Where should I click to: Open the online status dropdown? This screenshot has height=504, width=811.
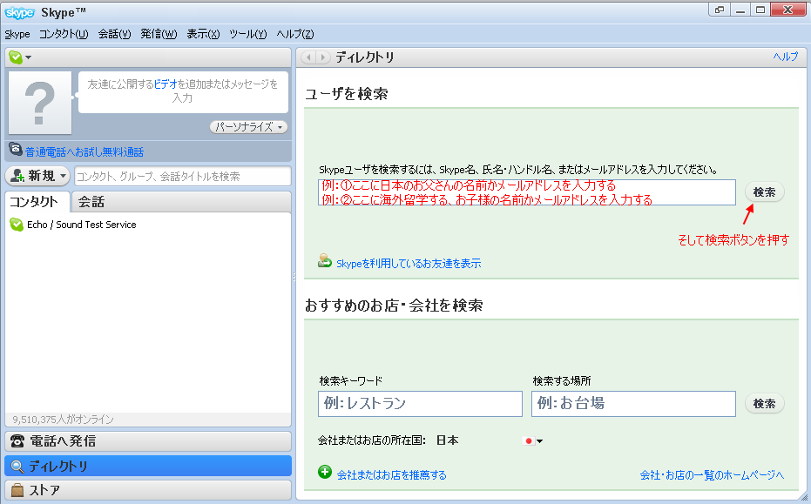pyautogui.click(x=20, y=57)
